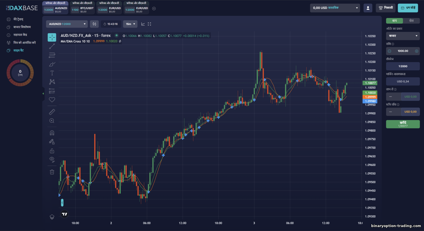Switch to the first EUR/USD tab

(x=109, y=8)
